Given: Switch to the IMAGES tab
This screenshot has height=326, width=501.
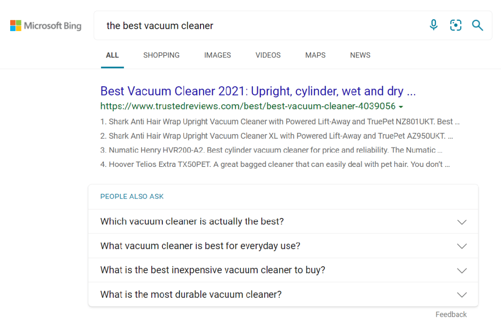Looking at the screenshot, I should point(218,55).
